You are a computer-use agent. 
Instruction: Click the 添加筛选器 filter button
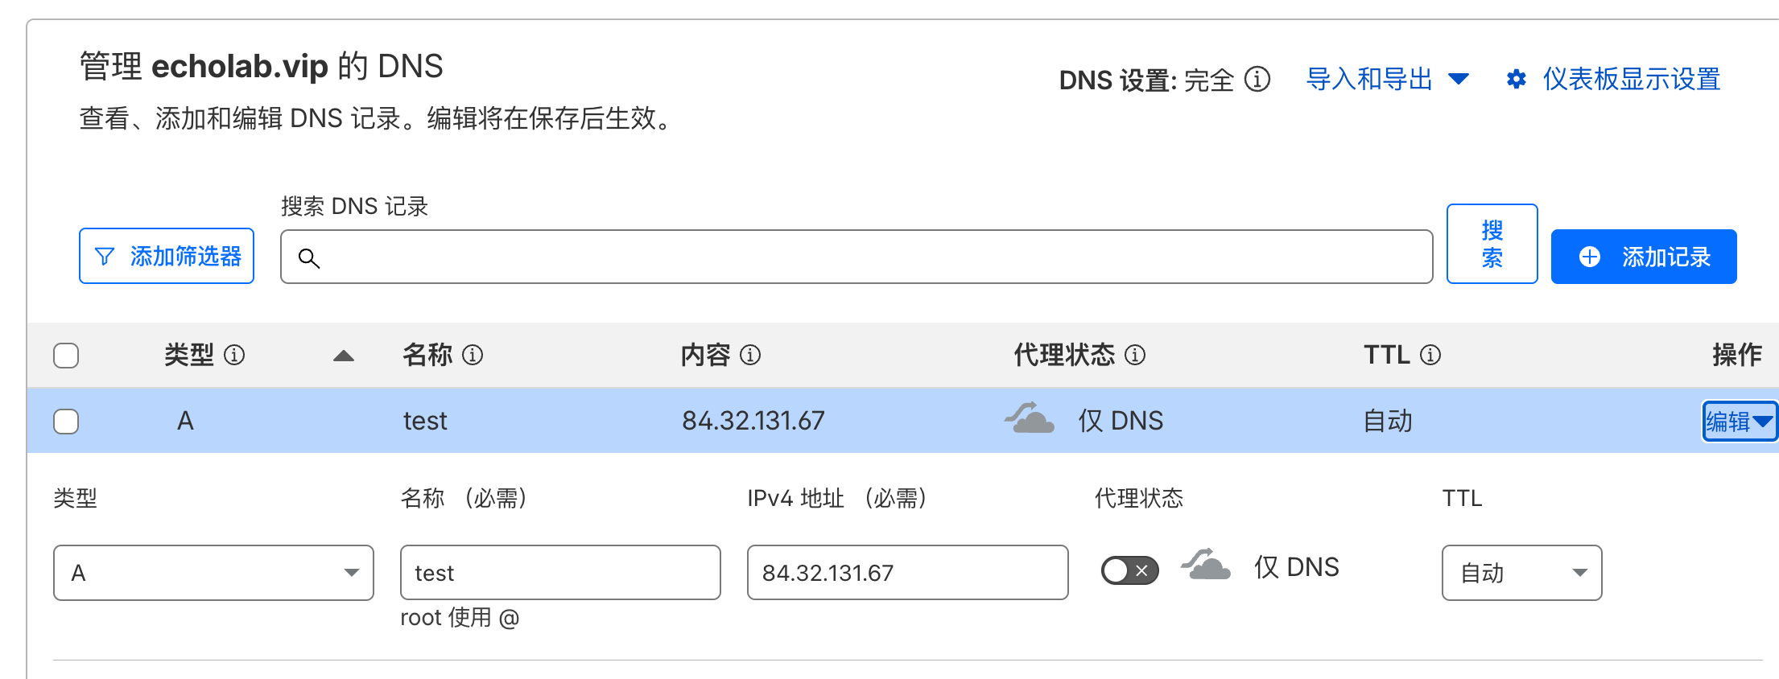[167, 256]
